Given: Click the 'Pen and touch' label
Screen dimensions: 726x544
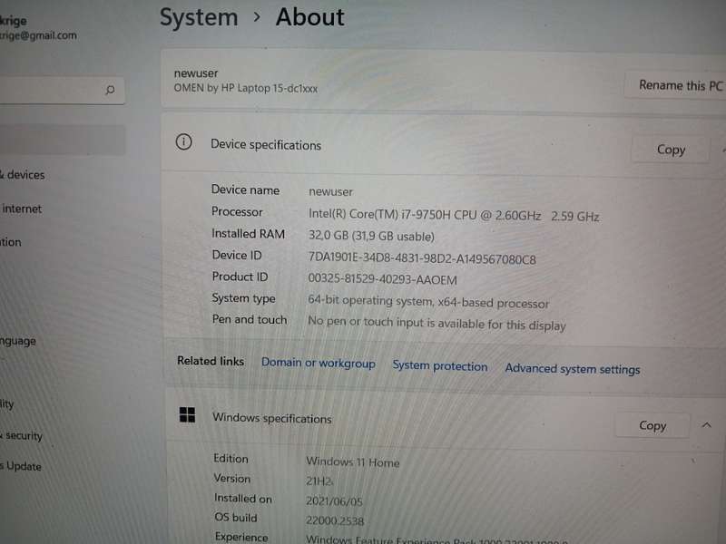Looking at the screenshot, I should pyautogui.click(x=250, y=319).
